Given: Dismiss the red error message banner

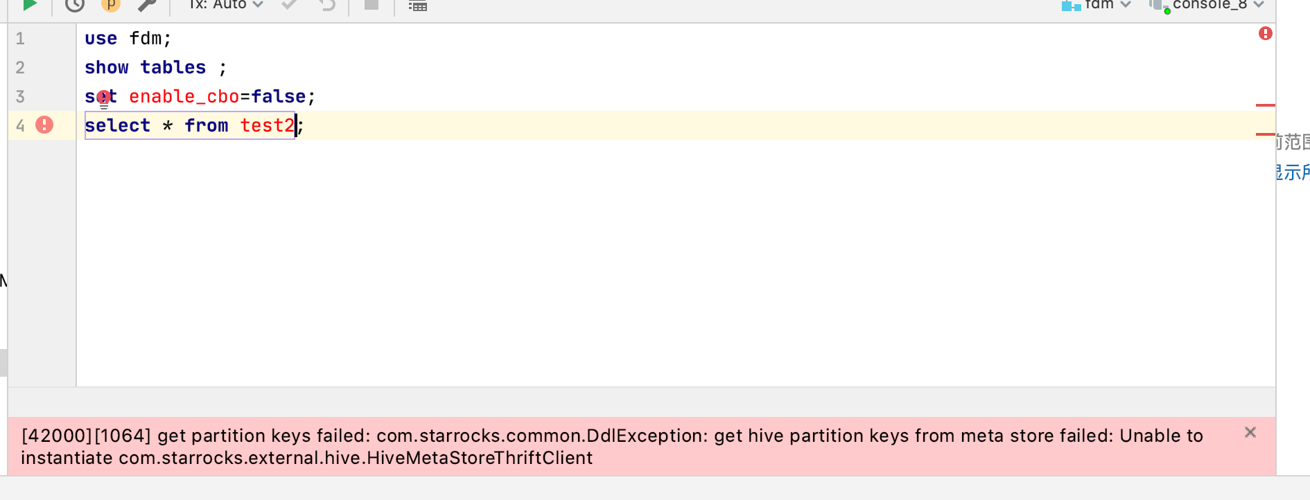Looking at the screenshot, I should click(1250, 432).
